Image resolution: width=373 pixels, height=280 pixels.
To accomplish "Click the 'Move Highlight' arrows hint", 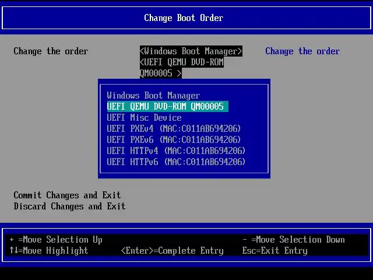I will [x=49, y=250].
